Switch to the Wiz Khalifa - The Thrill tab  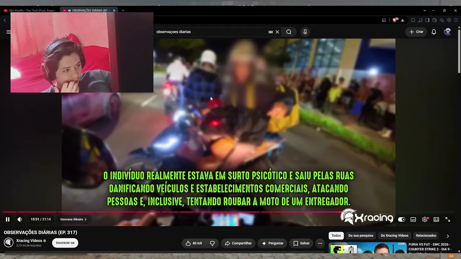[x=30, y=10]
